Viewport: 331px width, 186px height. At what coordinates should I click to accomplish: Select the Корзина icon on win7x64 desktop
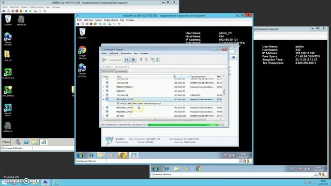(x=82, y=33)
